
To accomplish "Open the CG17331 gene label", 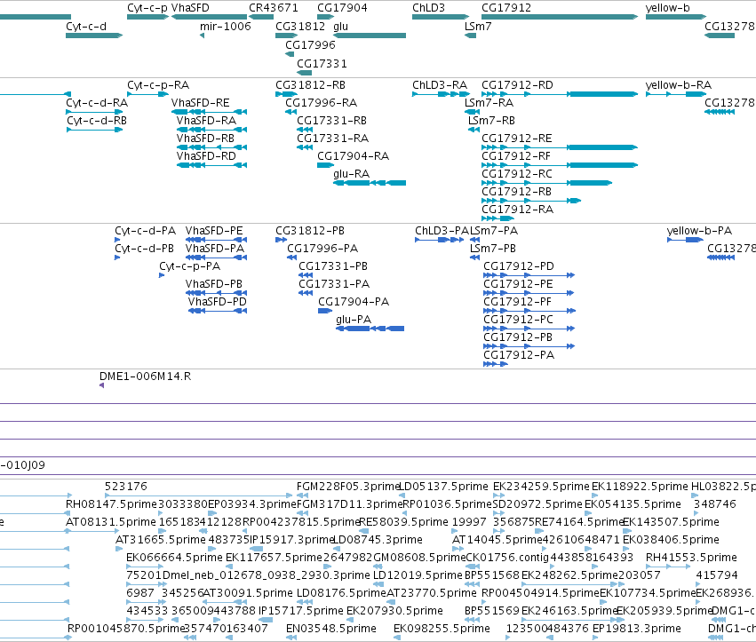I will 322,64.
